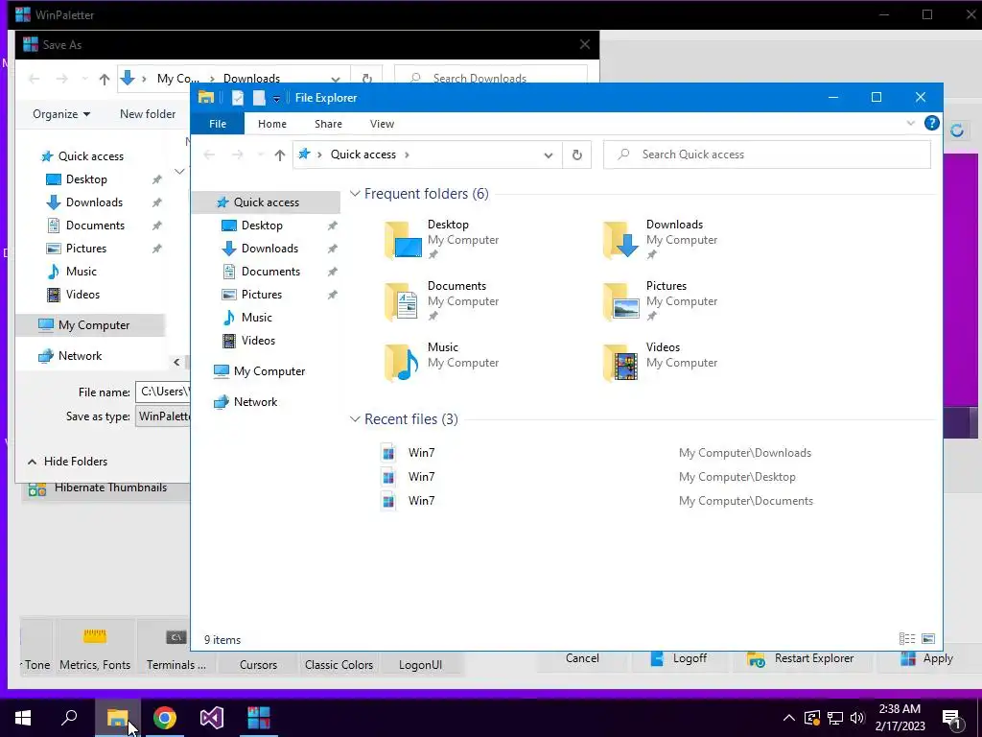Click volume icon in system tray
Screen dimensions: 982x737
857,718
